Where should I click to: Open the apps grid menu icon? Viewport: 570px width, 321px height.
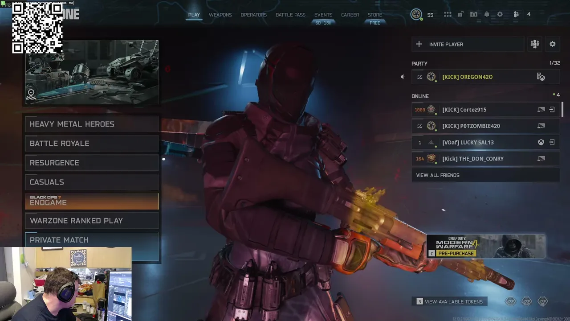[x=448, y=15]
